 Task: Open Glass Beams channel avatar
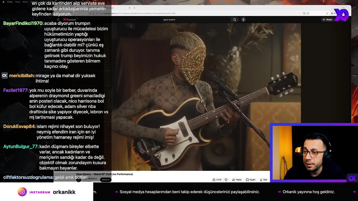(x=79, y=180)
